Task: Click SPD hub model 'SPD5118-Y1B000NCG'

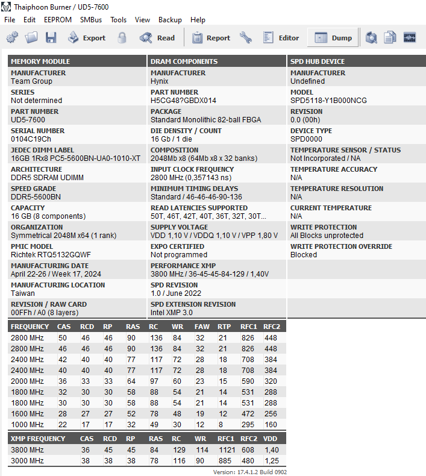Action: pos(328,101)
